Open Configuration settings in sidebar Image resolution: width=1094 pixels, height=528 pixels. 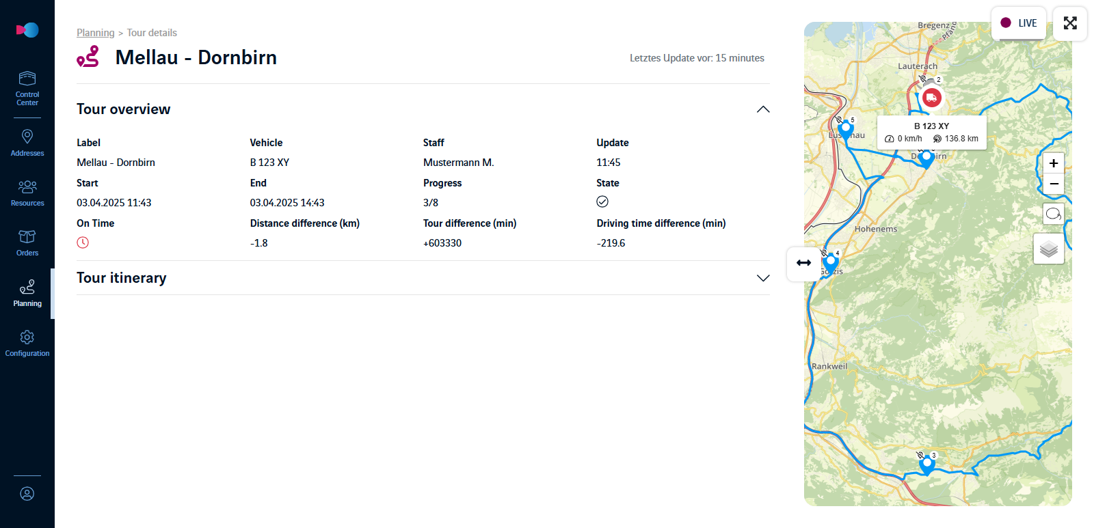click(27, 343)
